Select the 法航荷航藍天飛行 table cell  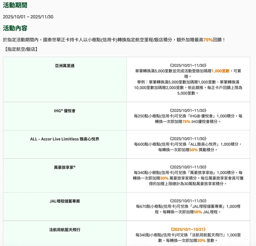click(x=65, y=234)
